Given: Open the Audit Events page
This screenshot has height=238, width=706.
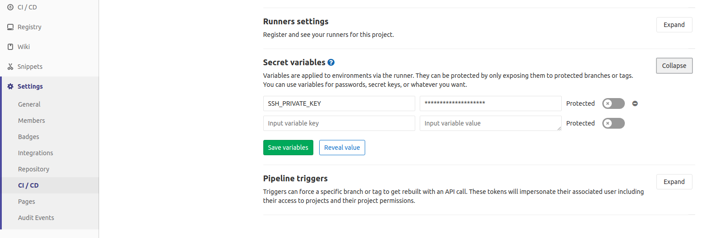Looking at the screenshot, I should (36, 218).
